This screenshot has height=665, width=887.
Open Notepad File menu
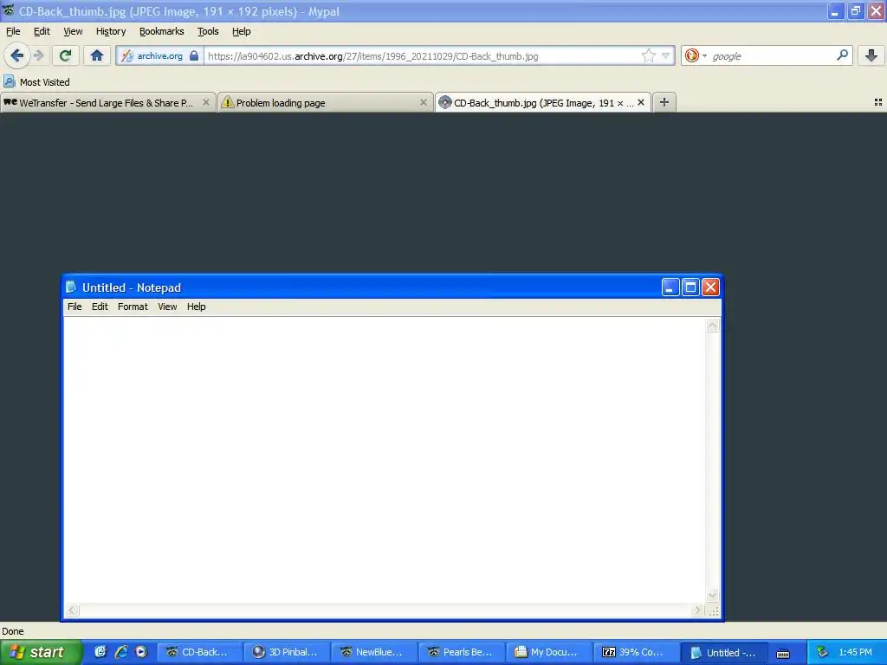click(x=74, y=307)
